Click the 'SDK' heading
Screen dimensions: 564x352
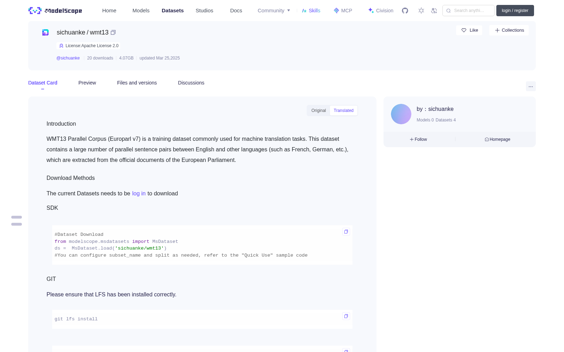52,208
